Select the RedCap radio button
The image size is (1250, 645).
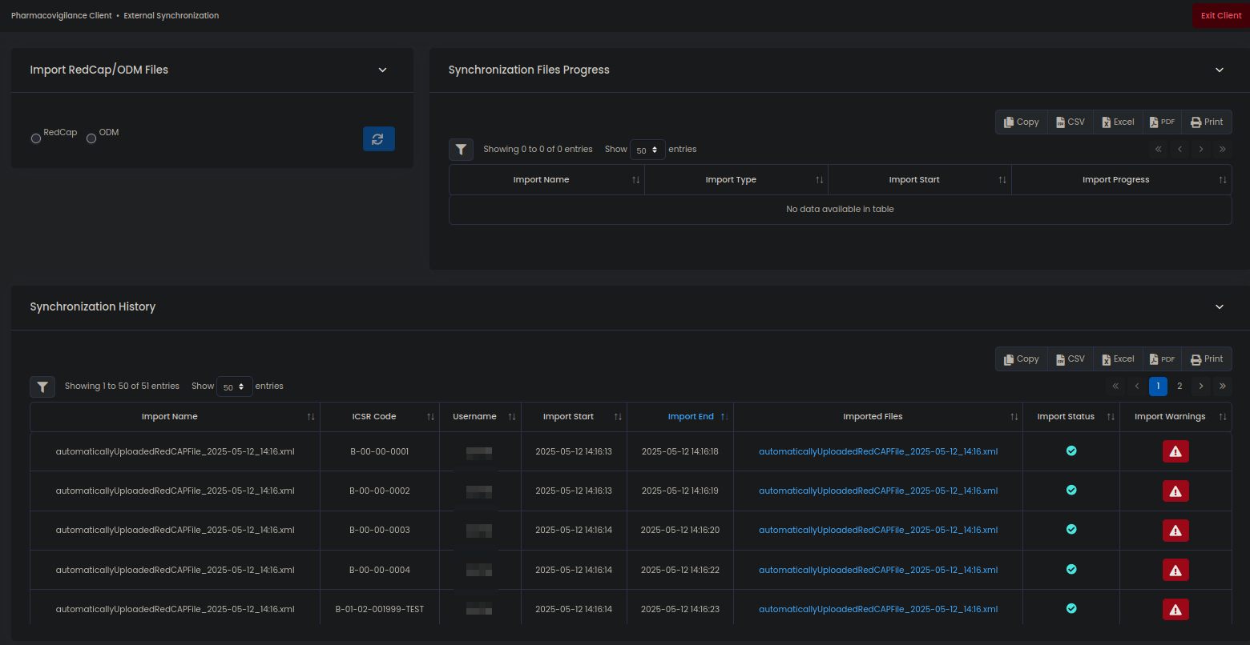[x=36, y=138]
